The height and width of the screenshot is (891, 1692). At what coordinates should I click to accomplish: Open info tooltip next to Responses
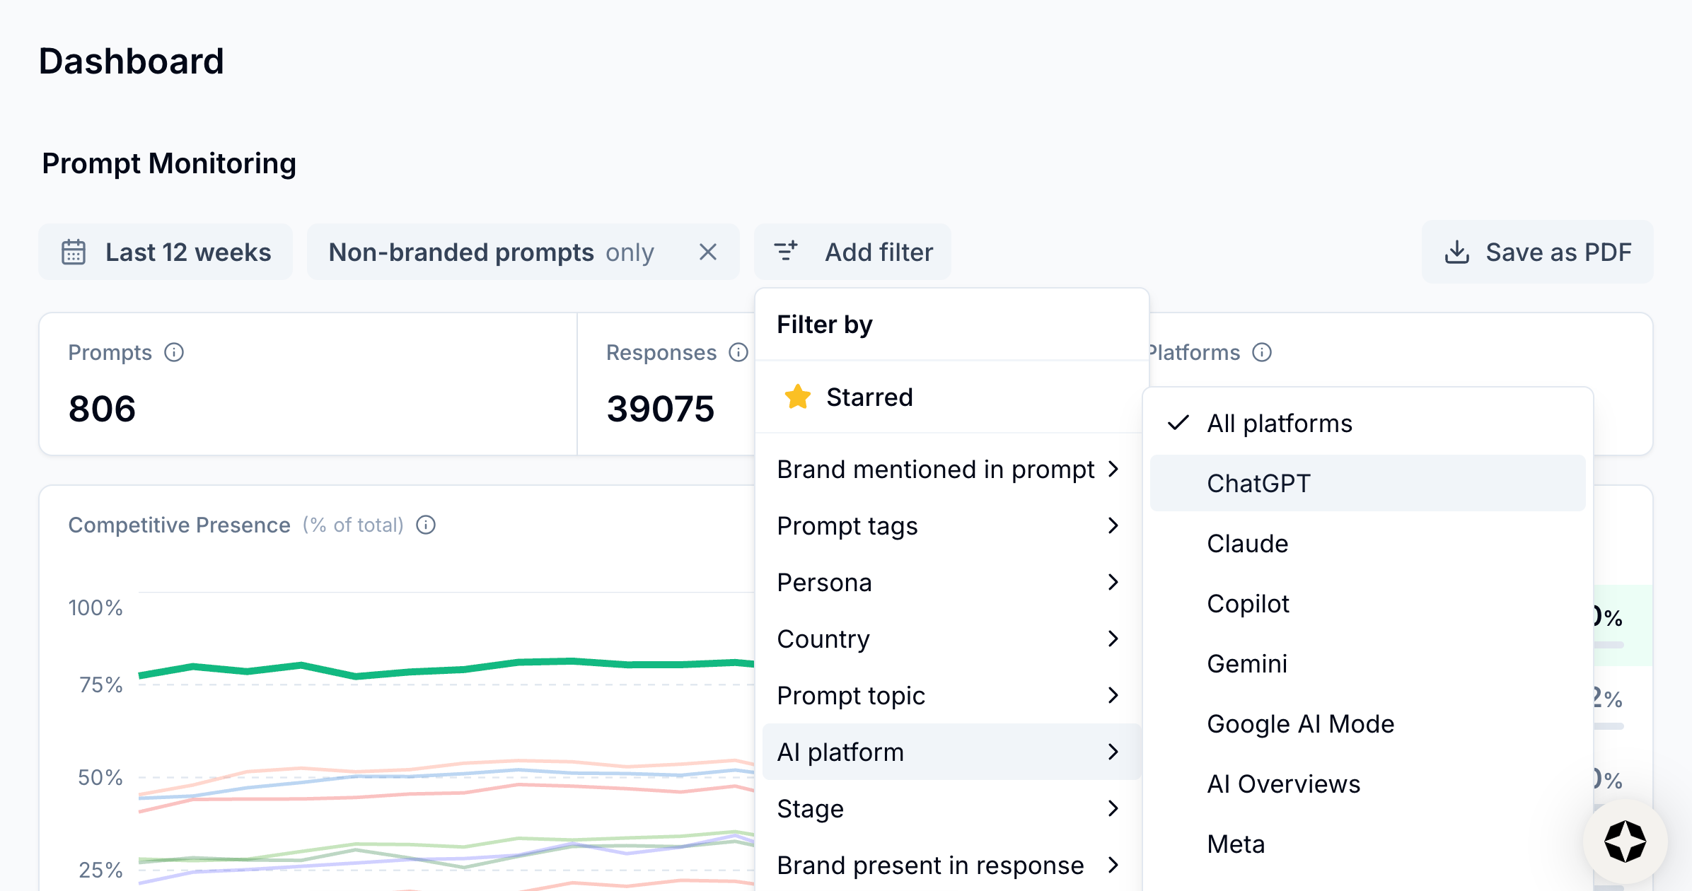tap(738, 352)
